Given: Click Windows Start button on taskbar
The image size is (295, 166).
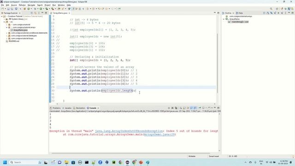Looking at the screenshot, I should [x=5, y=162].
